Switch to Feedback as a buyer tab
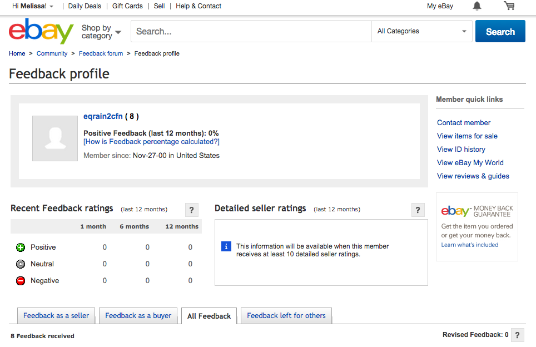Image resolution: width=536 pixels, height=347 pixels. click(x=138, y=315)
